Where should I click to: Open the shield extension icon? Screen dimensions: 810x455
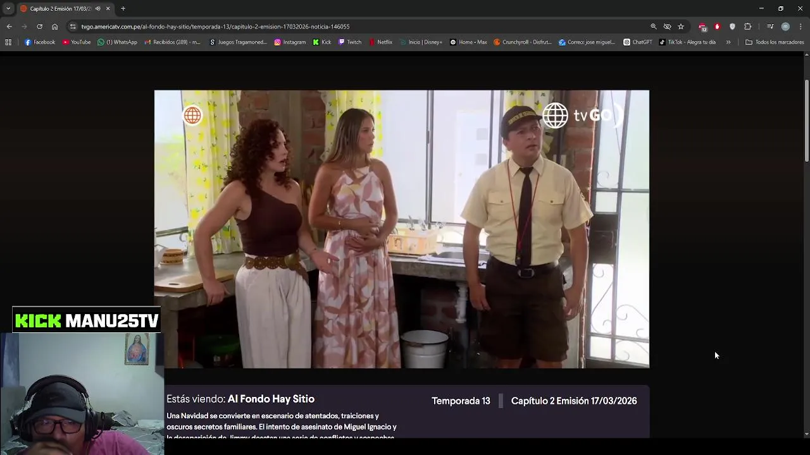(732, 27)
